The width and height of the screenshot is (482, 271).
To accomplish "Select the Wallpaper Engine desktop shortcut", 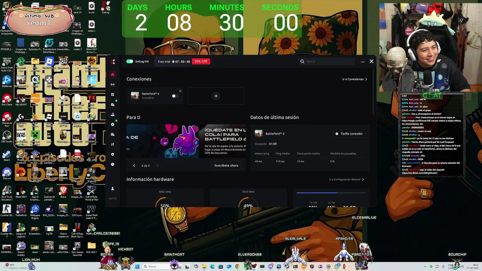I will [35, 212].
